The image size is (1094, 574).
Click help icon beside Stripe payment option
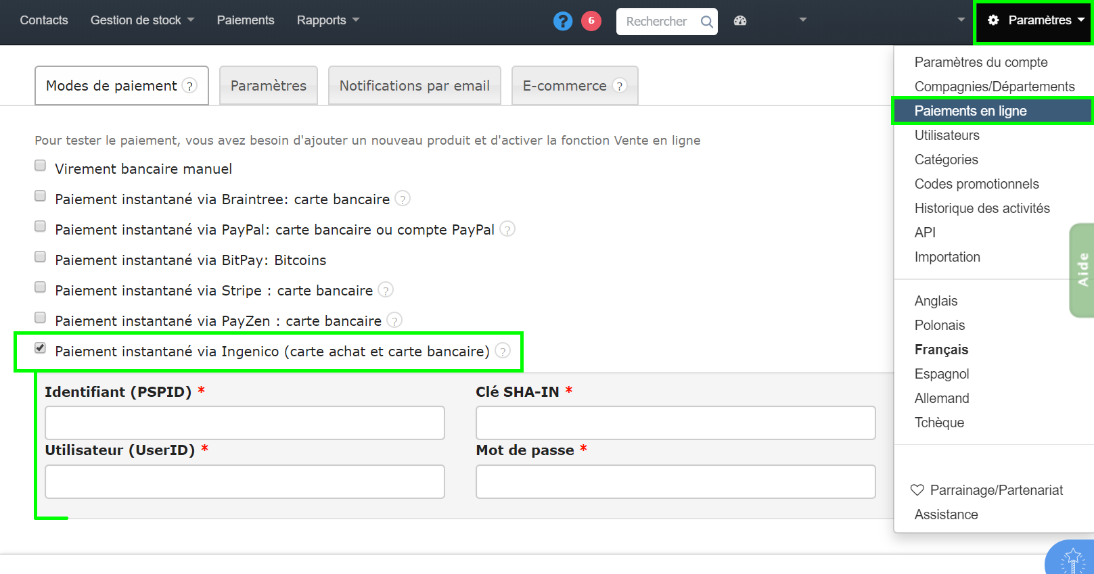pos(386,290)
